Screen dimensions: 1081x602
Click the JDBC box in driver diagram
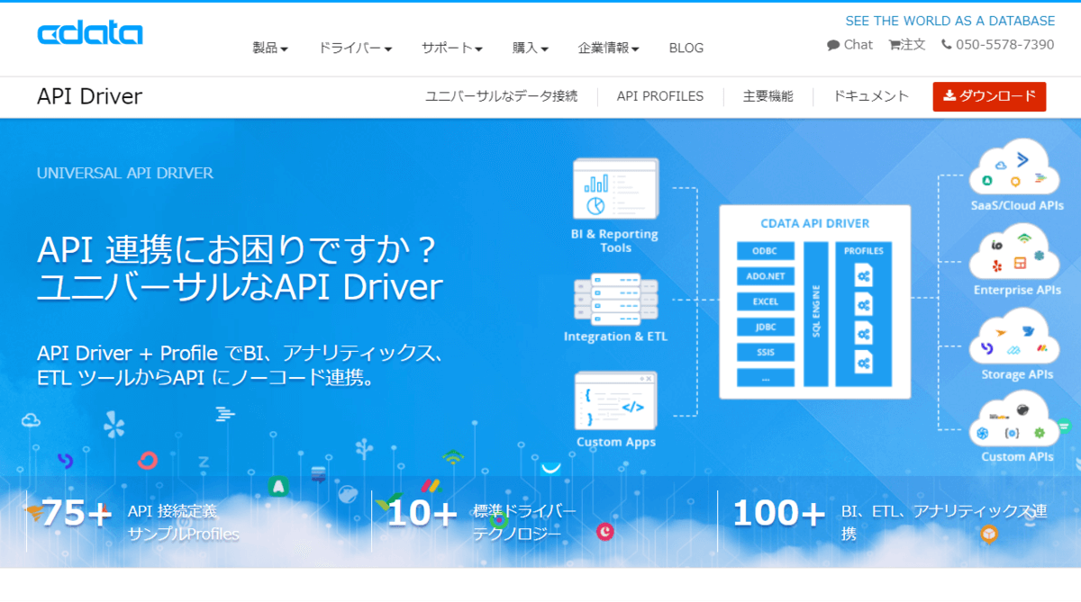(765, 327)
